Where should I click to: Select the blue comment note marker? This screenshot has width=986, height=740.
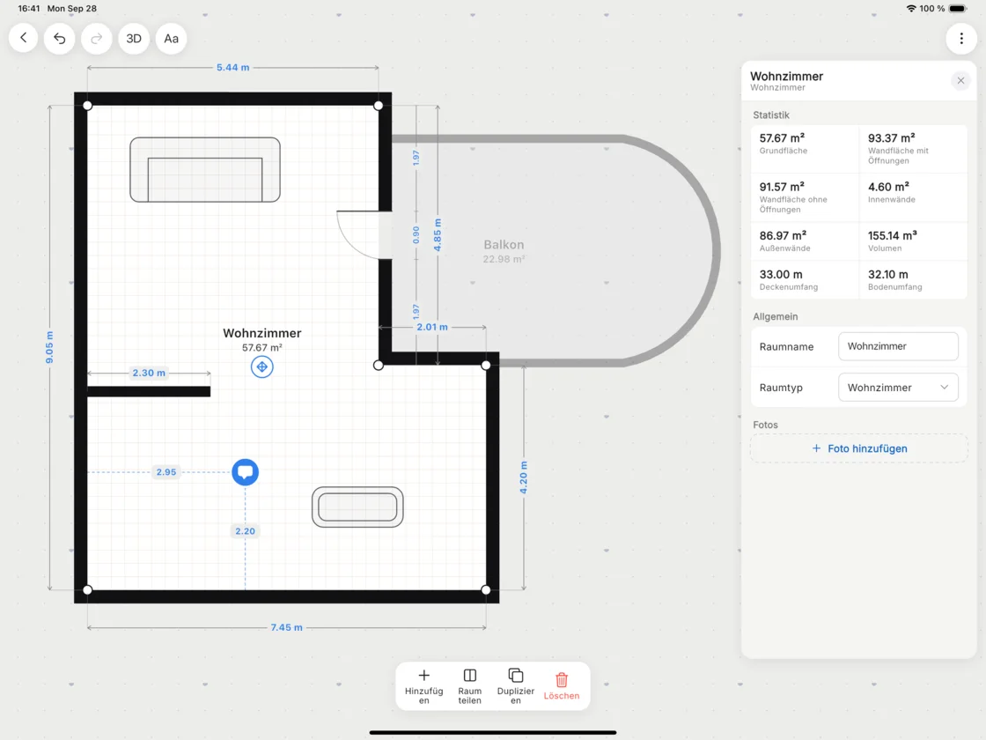pos(246,472)
